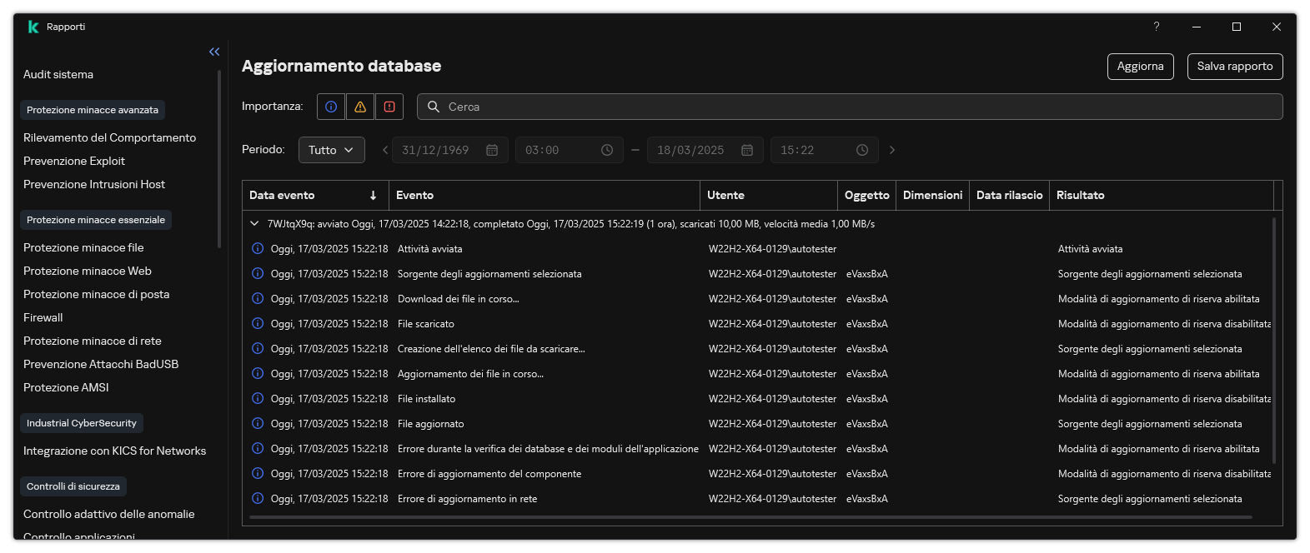
Task: Go to next period with right arrow
Action: (892, 150)
